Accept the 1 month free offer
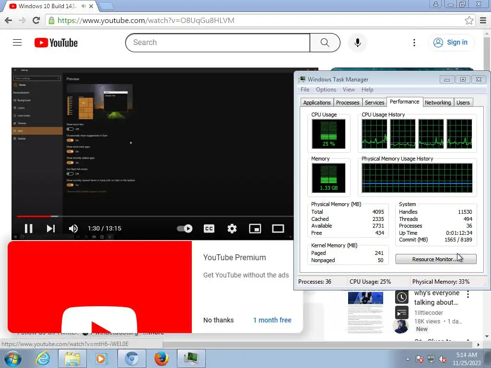 [272, 320]
